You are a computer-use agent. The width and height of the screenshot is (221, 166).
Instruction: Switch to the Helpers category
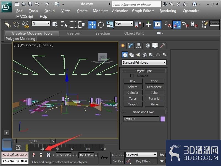coord(151,55)
